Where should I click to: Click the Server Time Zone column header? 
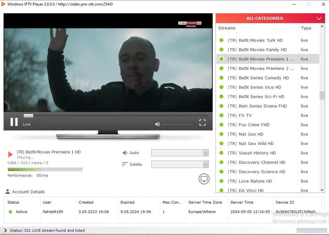click(205, 202)
